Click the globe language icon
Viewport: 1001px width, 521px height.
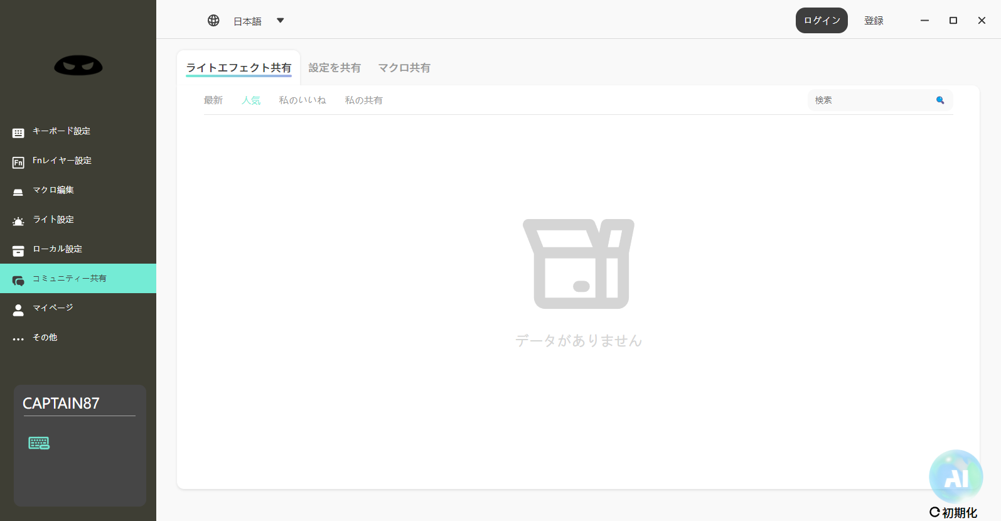pos(213,21)
